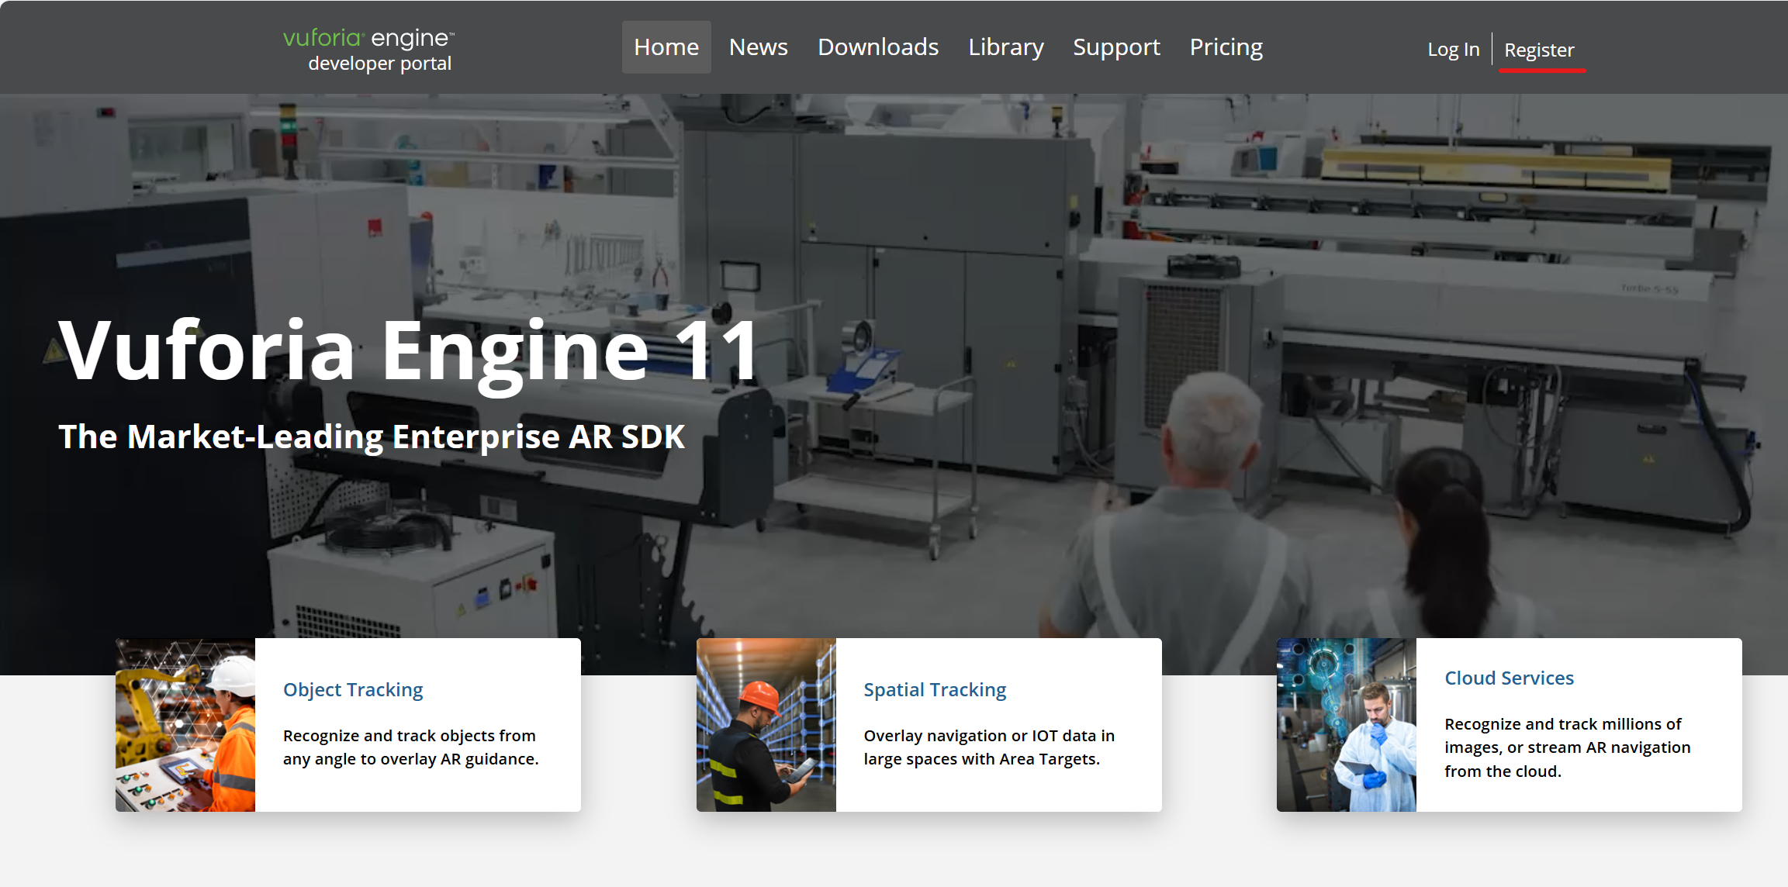Click the Cloud Services lab technician thumbnail
Viewport: 1788px width, 887px height.
click(1347, 725)
